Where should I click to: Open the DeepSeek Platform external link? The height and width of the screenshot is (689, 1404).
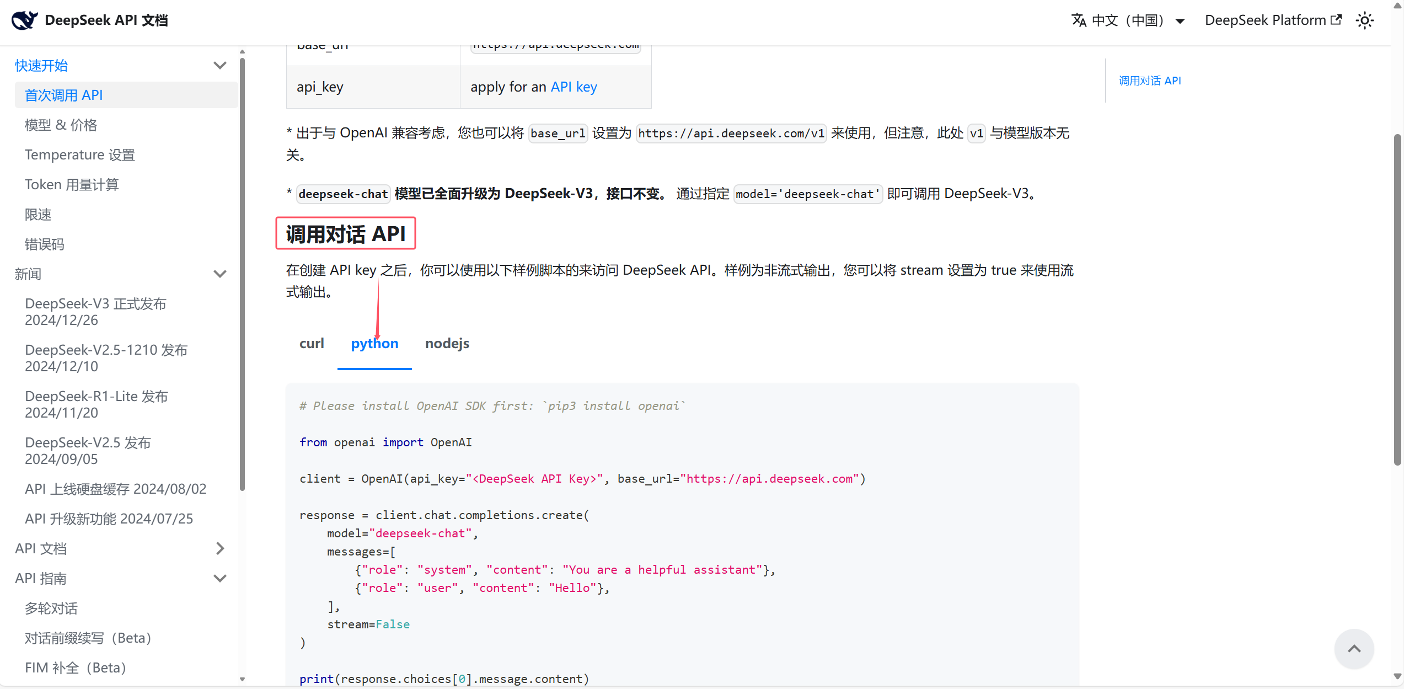[x=1273, y=20]
